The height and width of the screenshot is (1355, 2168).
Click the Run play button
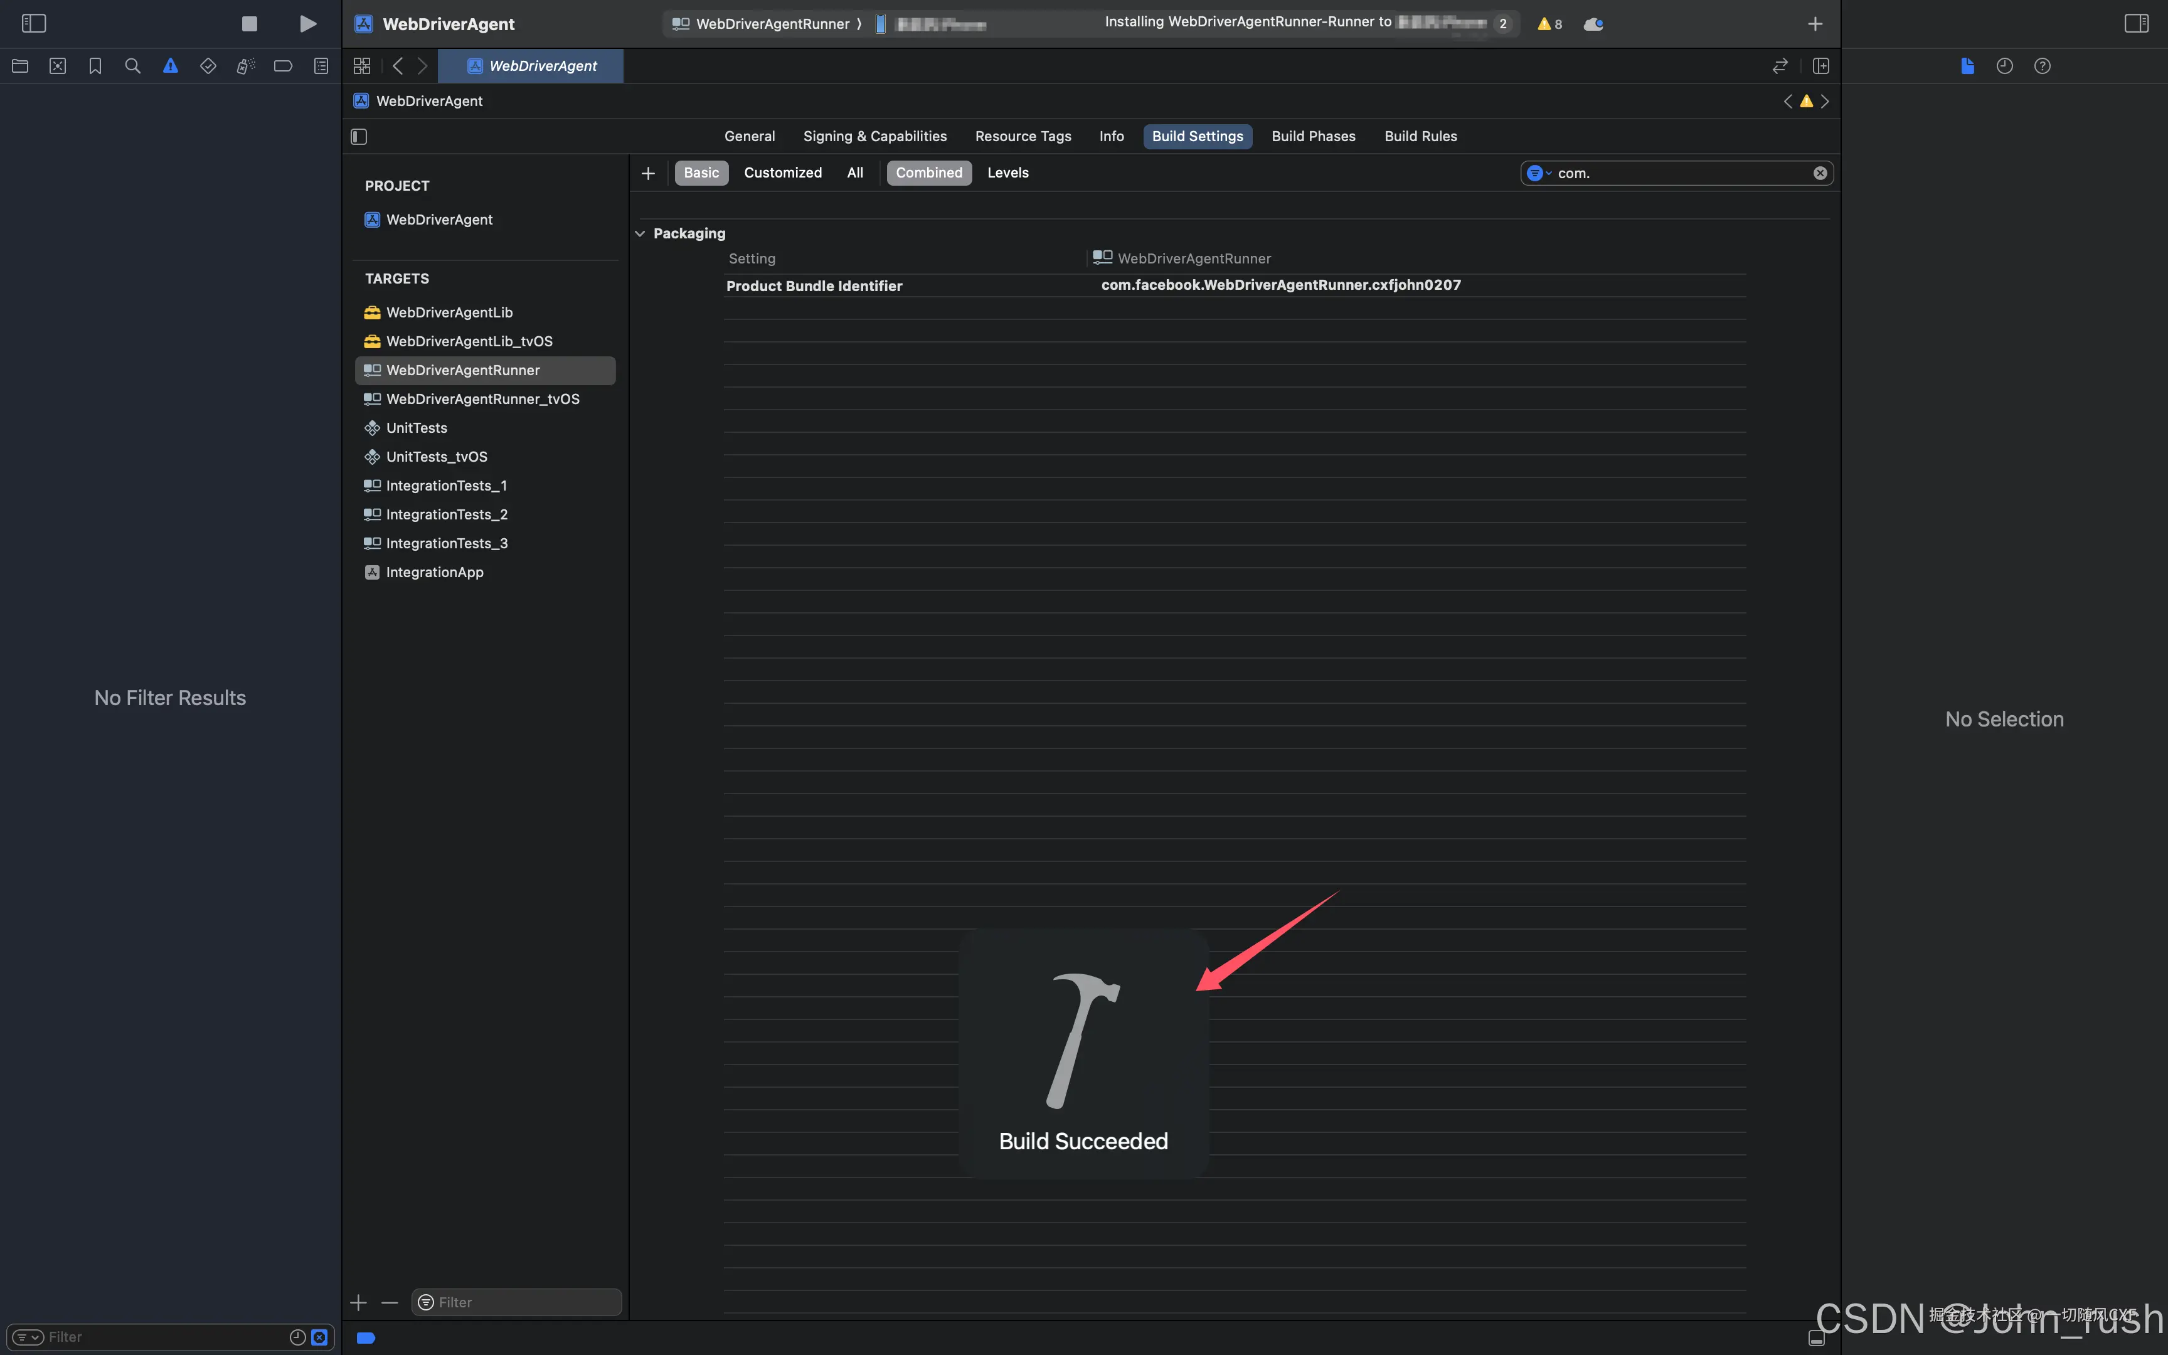click(307, 24)
